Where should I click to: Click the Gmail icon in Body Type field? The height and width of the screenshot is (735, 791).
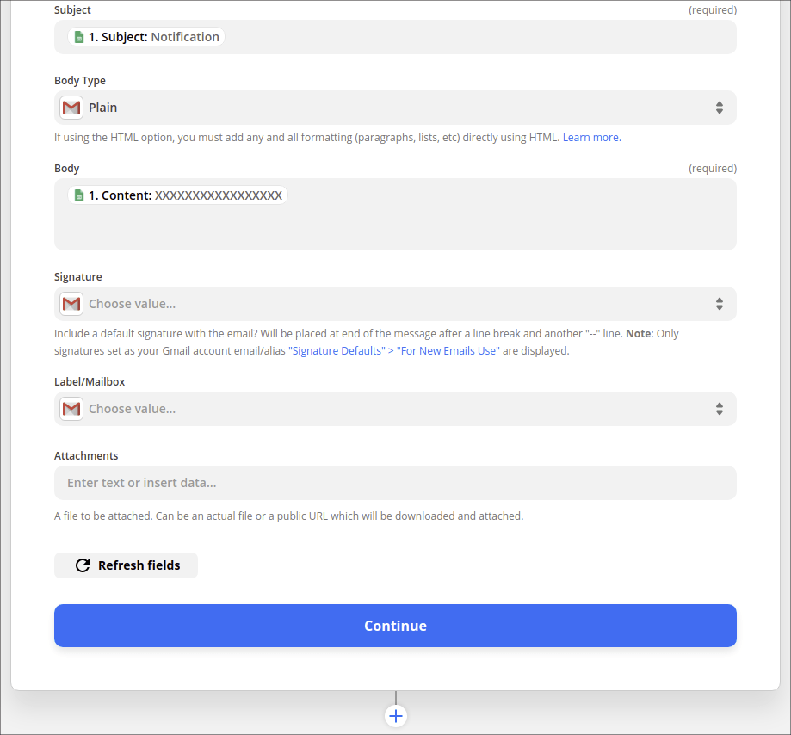(x=71, y=108)
